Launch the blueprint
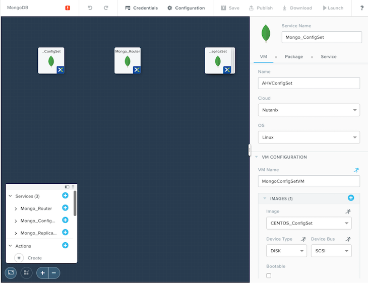Viewport: 368px width, 284px height. (x=333, y=8)
